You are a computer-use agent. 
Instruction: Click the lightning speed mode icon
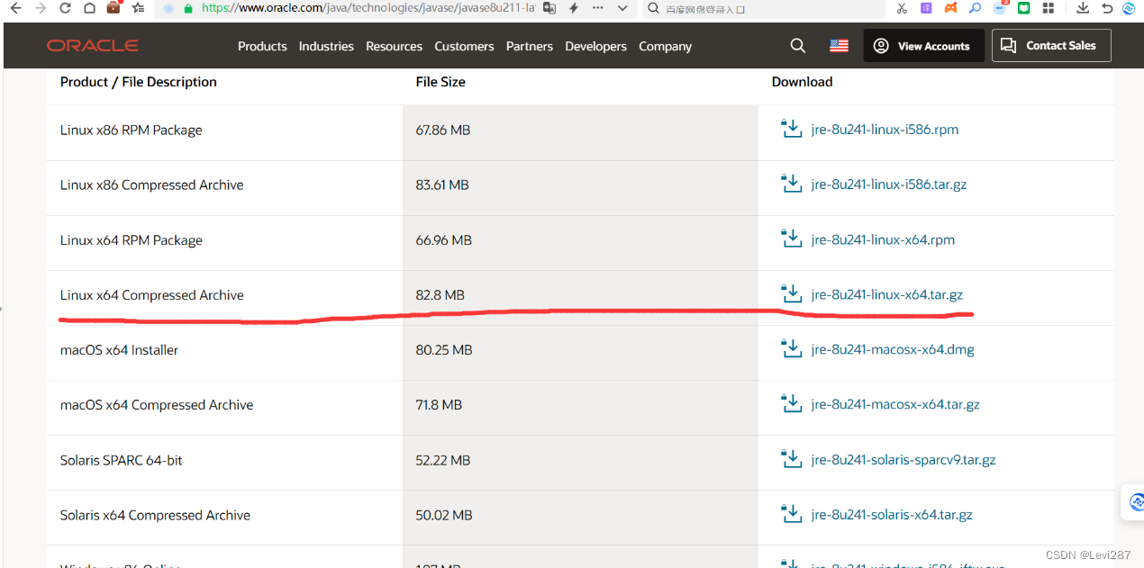(x=574, y=8)
